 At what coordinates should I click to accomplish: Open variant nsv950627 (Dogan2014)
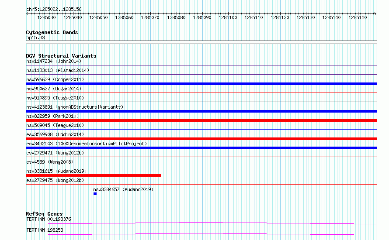click(54, 89)
